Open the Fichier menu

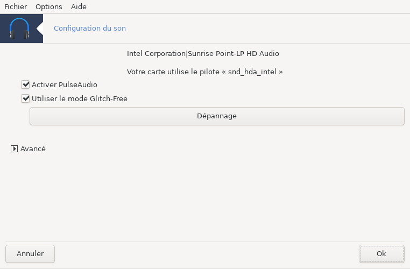click(15, 7)
